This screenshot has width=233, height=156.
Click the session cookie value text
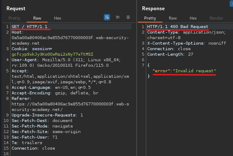tap(52, 54)
